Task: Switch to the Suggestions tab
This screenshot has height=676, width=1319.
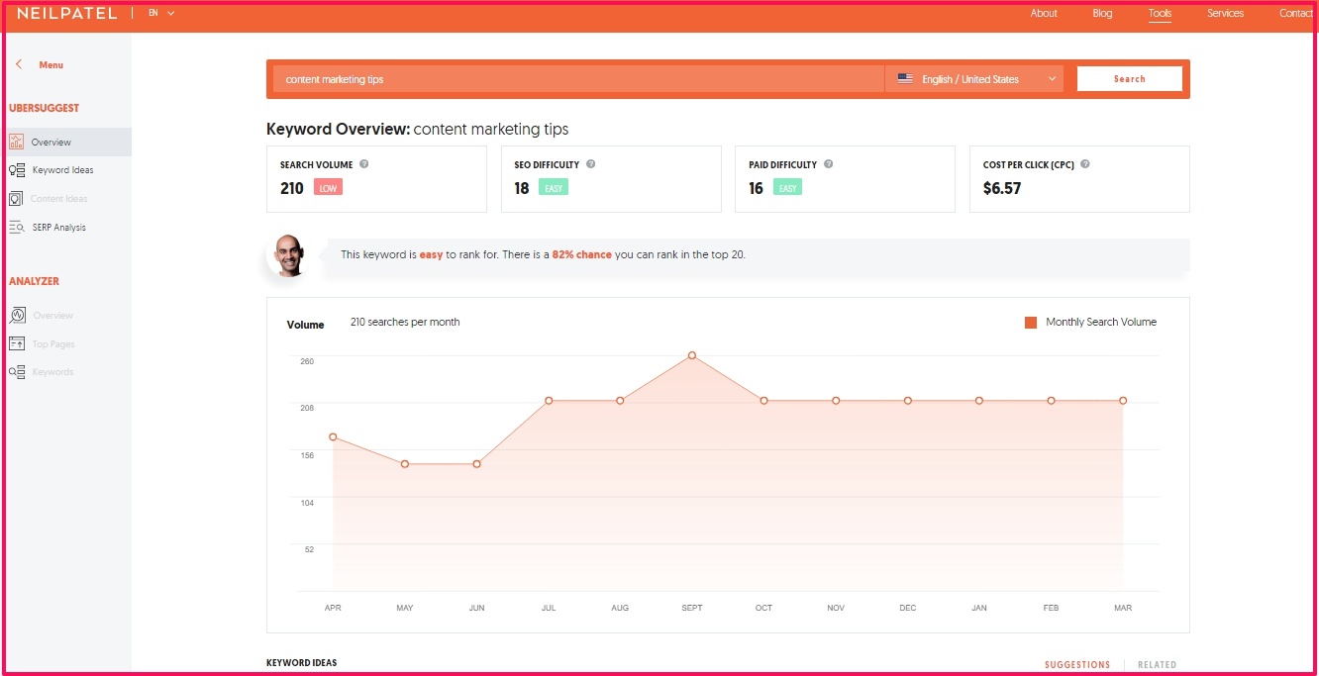Action: (1077, 665)
